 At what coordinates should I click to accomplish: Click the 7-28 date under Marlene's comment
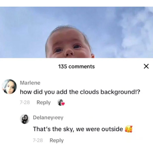click(x=25, y=103)
